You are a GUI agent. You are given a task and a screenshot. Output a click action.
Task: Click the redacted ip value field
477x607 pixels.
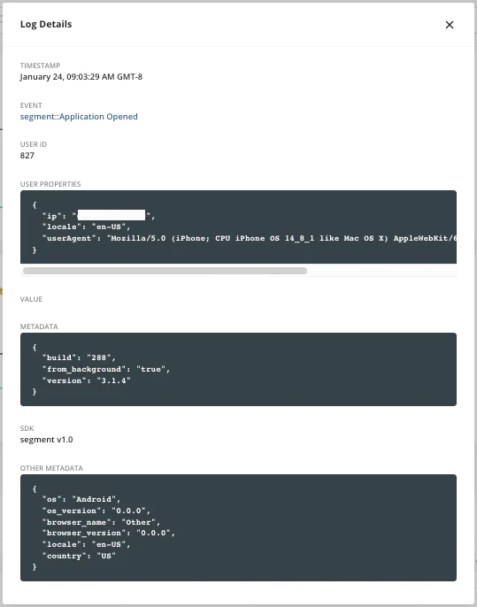(x=112, y=215)
